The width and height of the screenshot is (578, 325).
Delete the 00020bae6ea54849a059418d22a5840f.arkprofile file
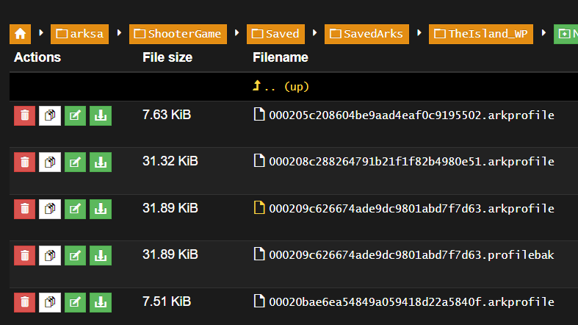(24, 301)
